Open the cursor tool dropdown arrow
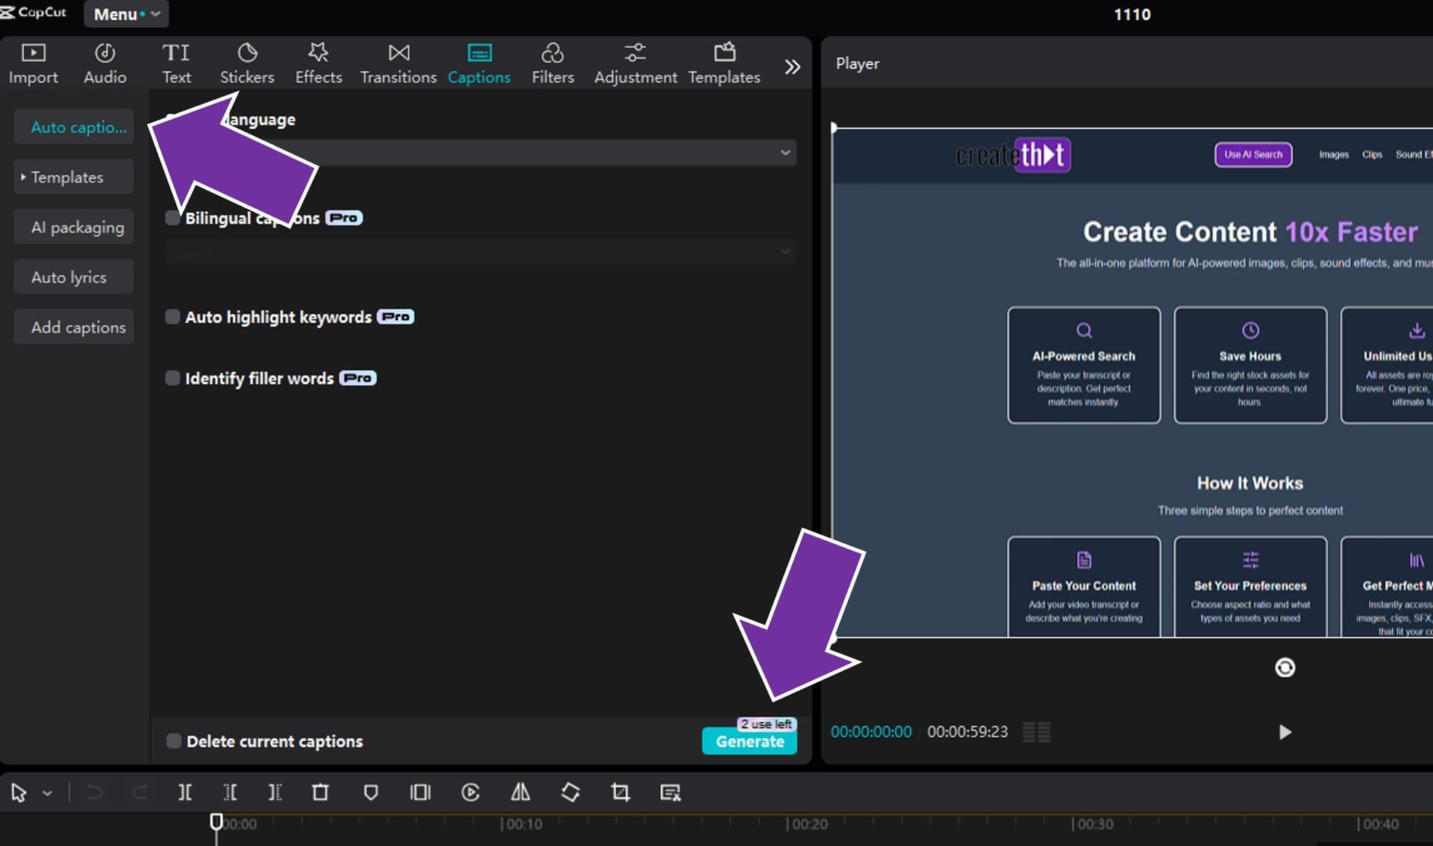Viewport: 1433px width, 846px height. point(47,793)
